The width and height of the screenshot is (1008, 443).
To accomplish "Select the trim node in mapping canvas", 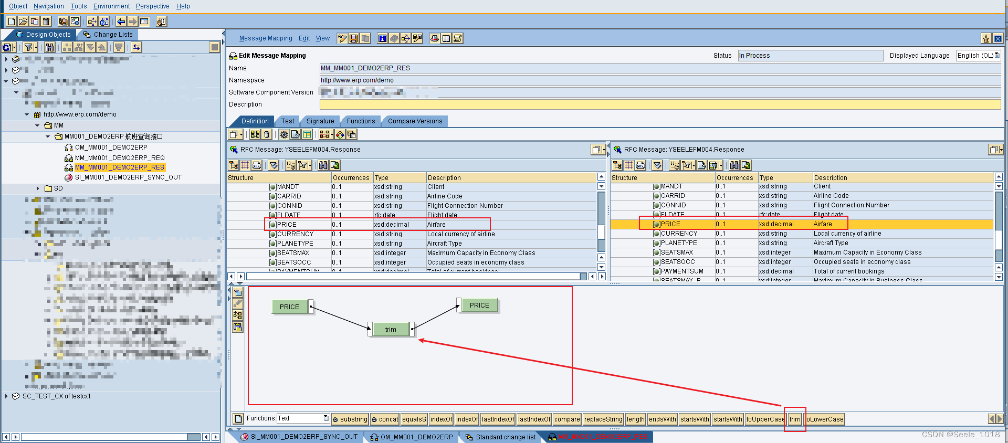I will click(391, 330).
